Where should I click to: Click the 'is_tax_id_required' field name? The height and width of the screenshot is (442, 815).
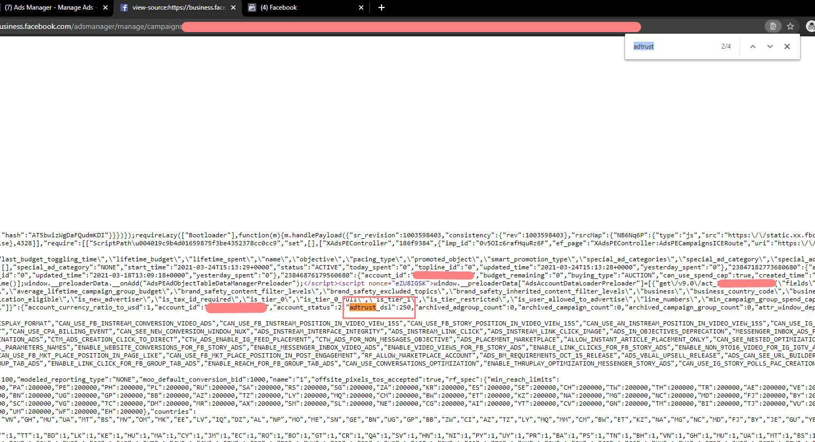tap(196, 299)
